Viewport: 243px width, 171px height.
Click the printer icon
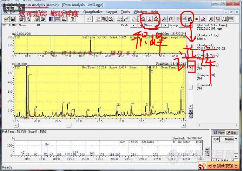(21, 19)
